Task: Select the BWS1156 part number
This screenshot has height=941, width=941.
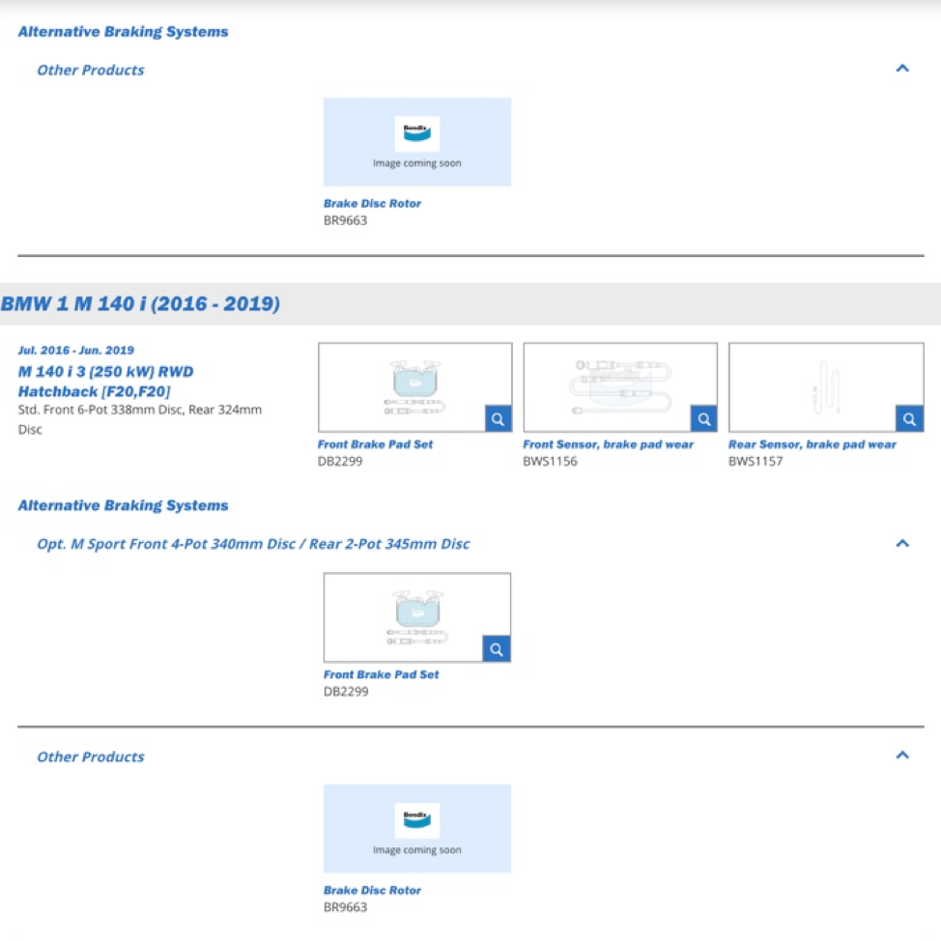Action: tap(550, 461)
